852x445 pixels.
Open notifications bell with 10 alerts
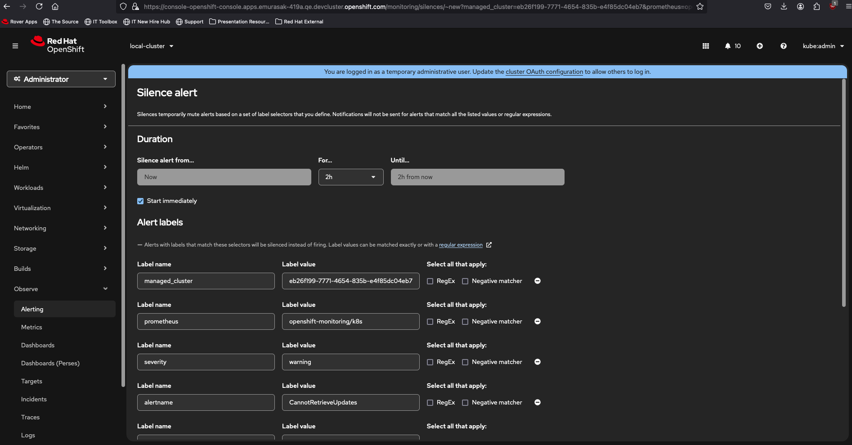click(732, 46)
